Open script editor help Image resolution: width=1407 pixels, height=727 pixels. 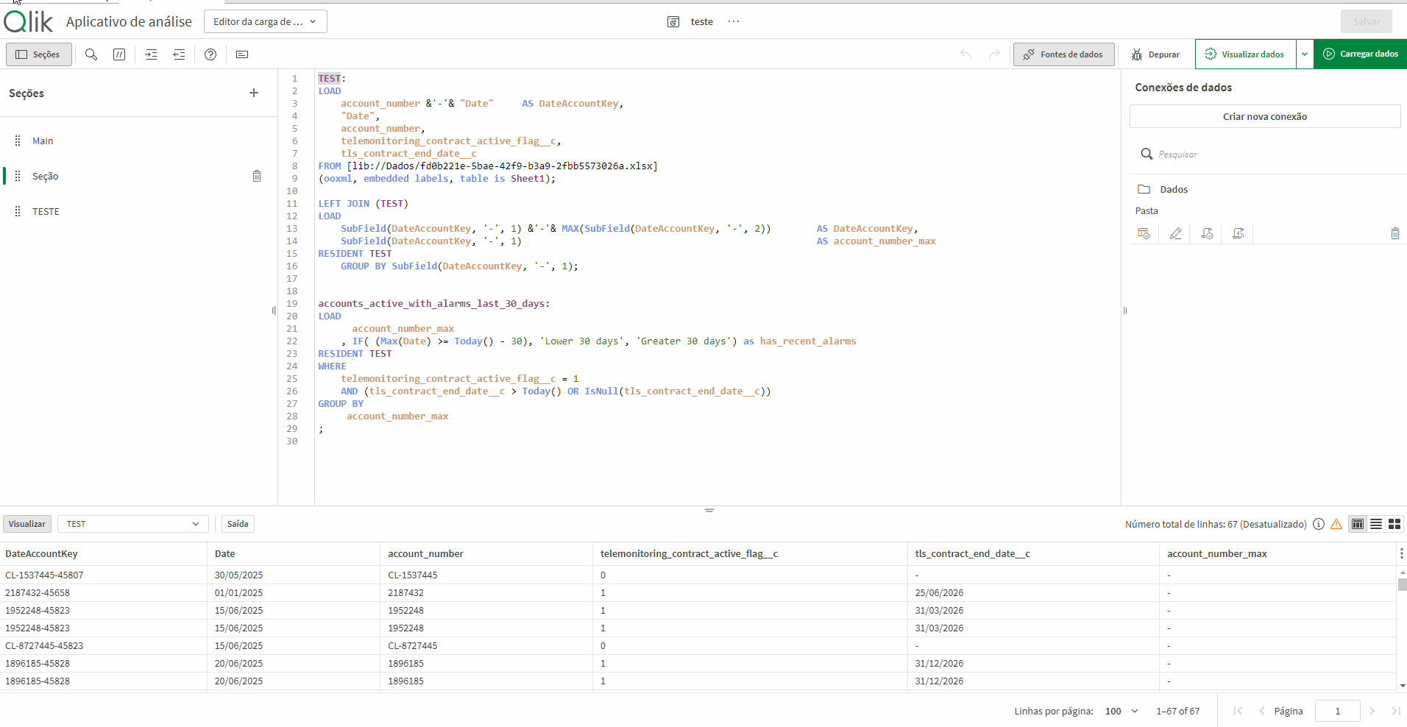[x=210, y=54]
